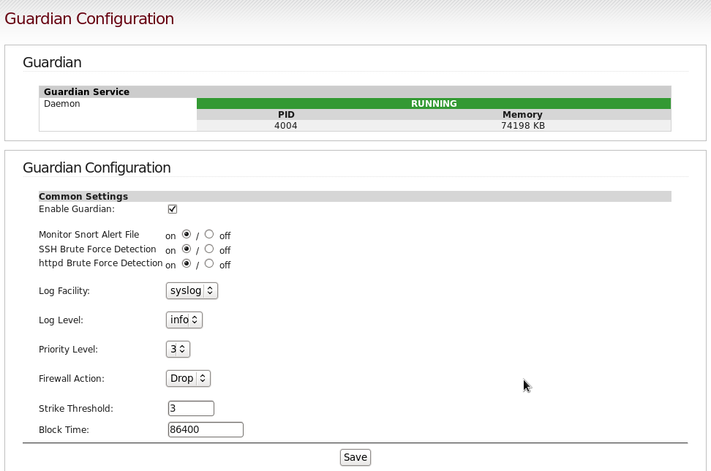Image resolution: width=711 pixels, height=471 pixels.
Task: Click the SSH Brute Force Detection label
Action: pyautogui.click(x=97, y=249)
